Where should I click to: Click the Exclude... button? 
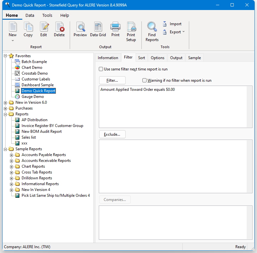pyautogui.click(x=112, y=134)
